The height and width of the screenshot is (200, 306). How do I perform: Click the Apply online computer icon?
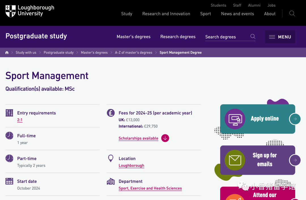point(235,119)
